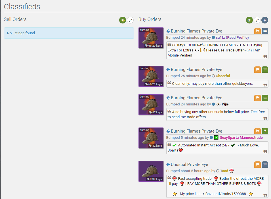Click 'Bazaar.tf/trade/1599388' price list text
The width and height of the screenshot is (271, 199).
[226, 194]
